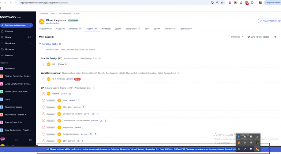The height and width of the screenshot is (154, 281).
Task: Open the Educational course project
Action: (x=14, y=107)
